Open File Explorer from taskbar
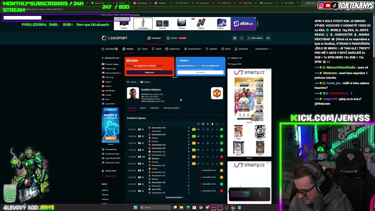The image size is (375, 211). pyautogui.click(x=181, y=207)
